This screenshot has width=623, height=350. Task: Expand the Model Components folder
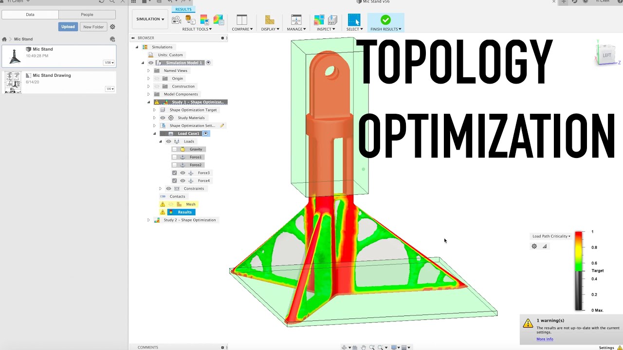click(148, 94)
